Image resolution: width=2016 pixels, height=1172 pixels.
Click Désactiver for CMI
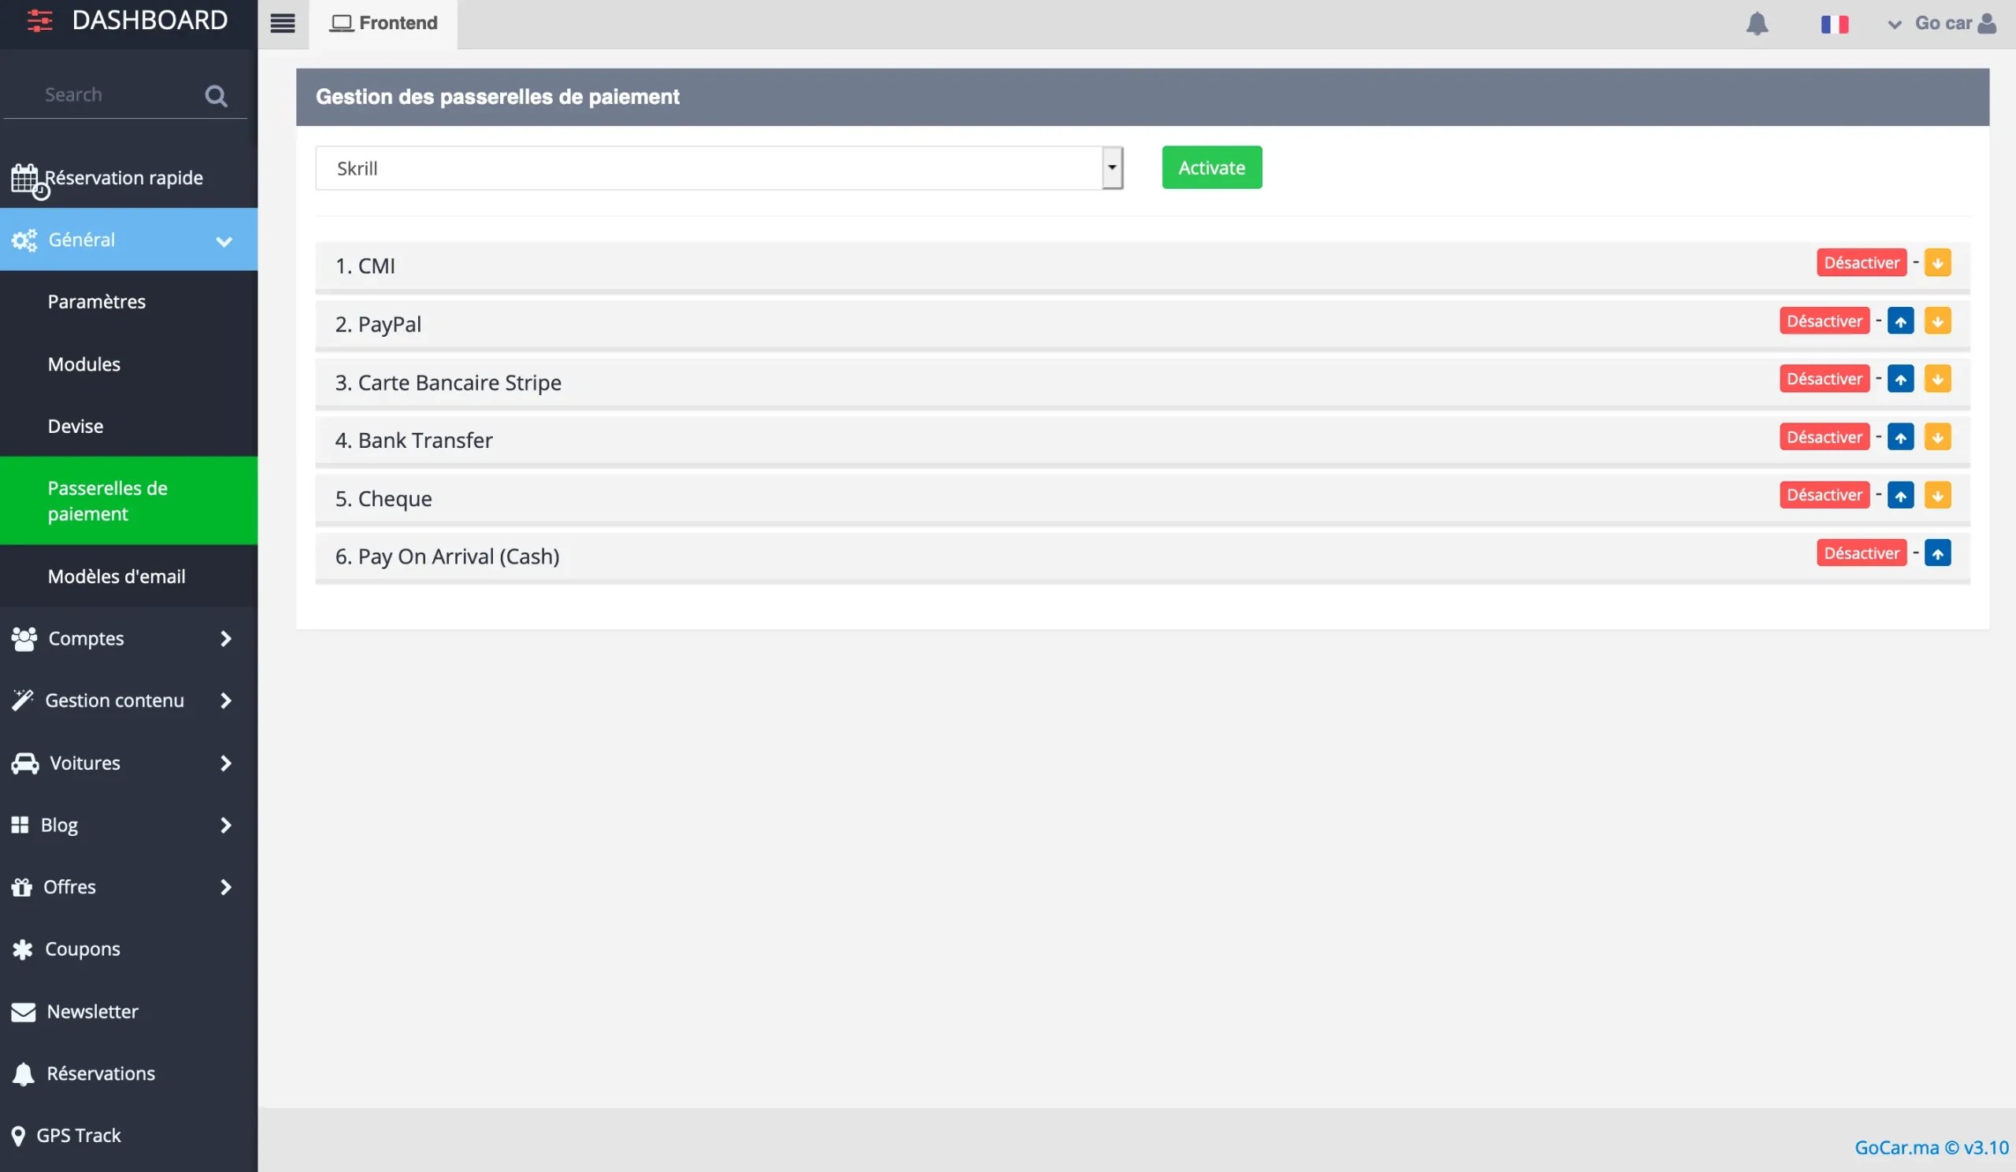pos(1861,263)
